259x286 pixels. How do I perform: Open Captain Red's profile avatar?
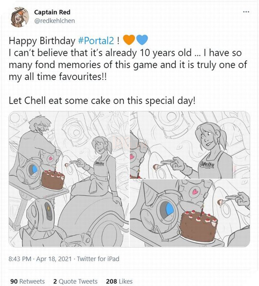(19, 17)
